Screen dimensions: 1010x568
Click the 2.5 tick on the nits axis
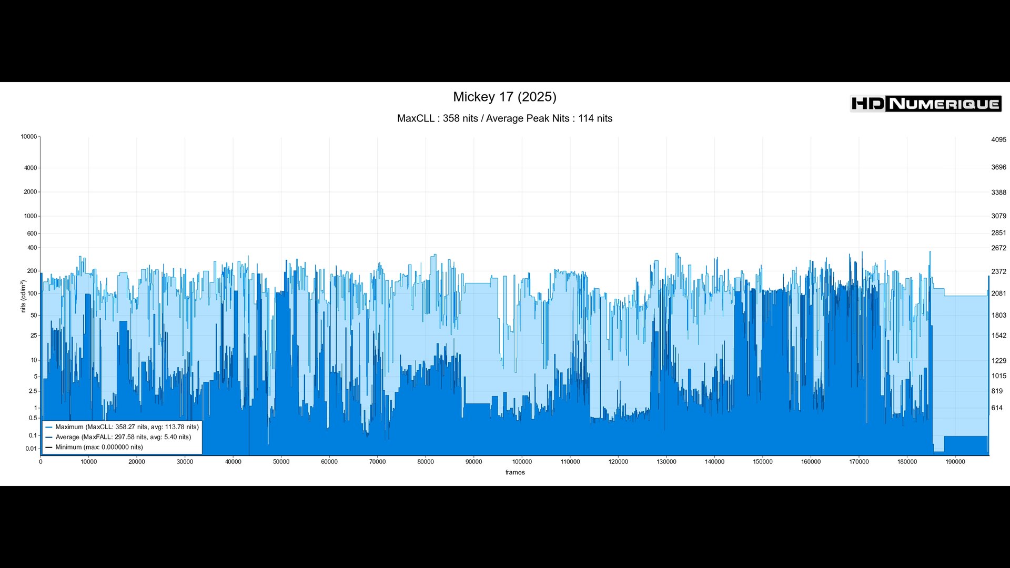tap(33, 391)
